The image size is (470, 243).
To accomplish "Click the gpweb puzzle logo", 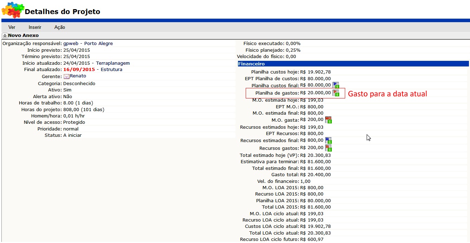I will 12,9.
